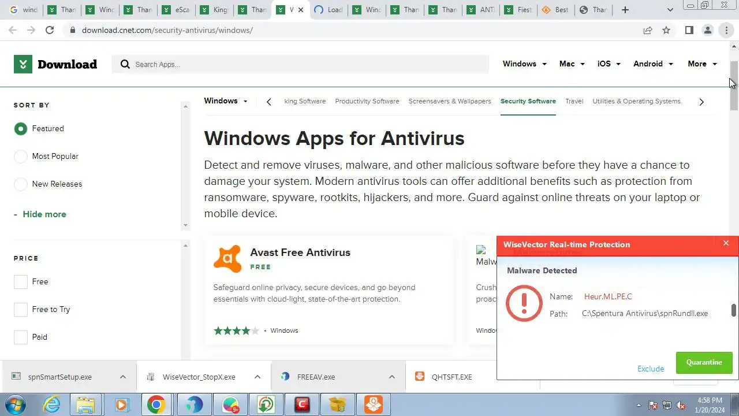Screen dimensions: 739x416
Task: Switch to the 'Best' browser tab
Action: [x=555, y=10]
